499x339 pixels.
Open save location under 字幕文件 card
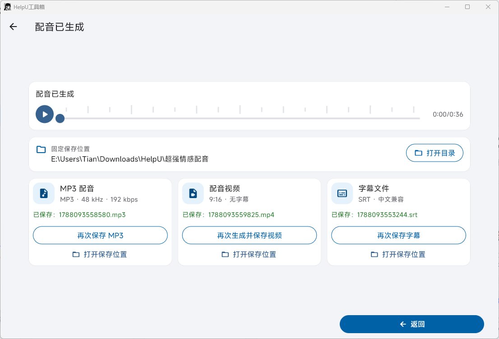398,254
